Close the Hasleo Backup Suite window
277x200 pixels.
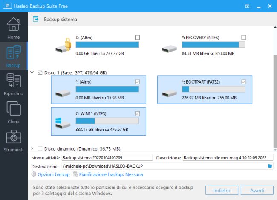pos(270,6)
